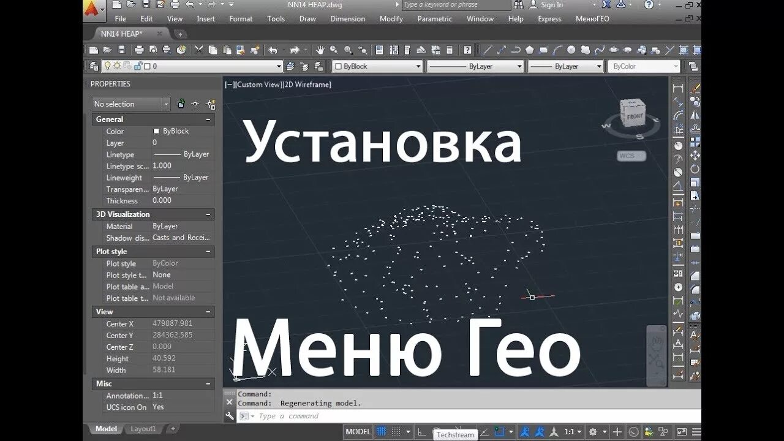Open the Autodesk Exchange X icon

(x=606, y=5)
